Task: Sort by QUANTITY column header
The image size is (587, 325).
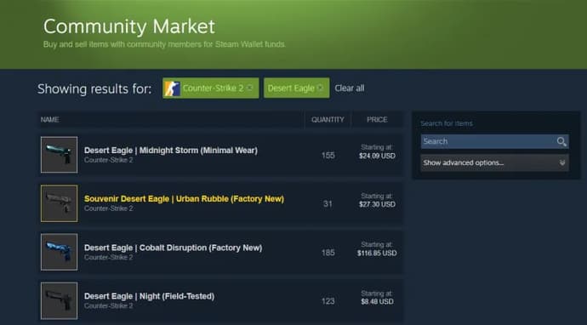Action: coord(328,120)
